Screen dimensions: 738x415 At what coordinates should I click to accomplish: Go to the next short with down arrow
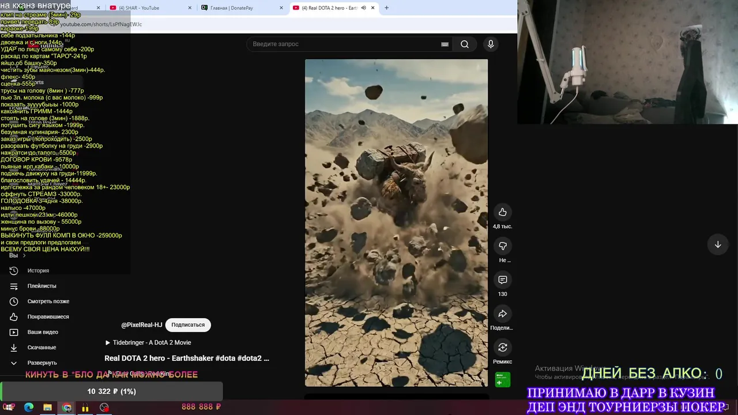pyautogui.click(x=718, y=244)
